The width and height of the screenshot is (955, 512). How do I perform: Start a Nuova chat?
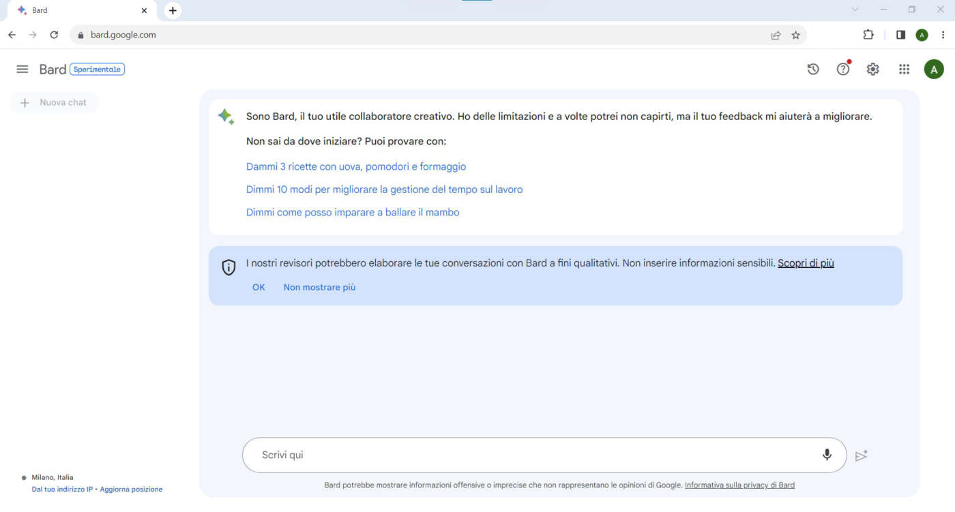(54, 102)
